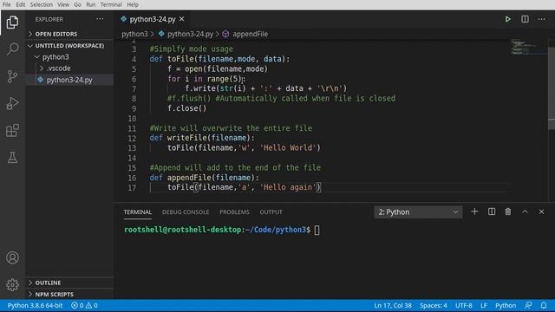The width and height of the screenshot is (555, 312).
Task: Split the editor to the right
Action: point(525,19)
